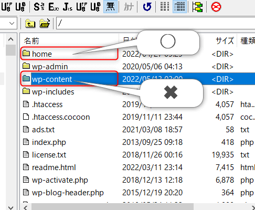Toggle the no-conversion 無 kanji code button
Viewport: 255px width, 210px height.
click(110, 7)
